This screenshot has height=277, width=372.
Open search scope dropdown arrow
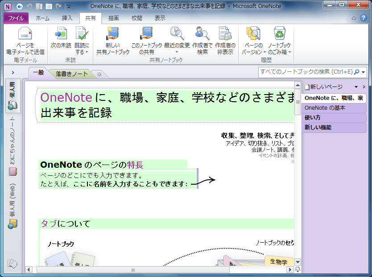point(363,72)
